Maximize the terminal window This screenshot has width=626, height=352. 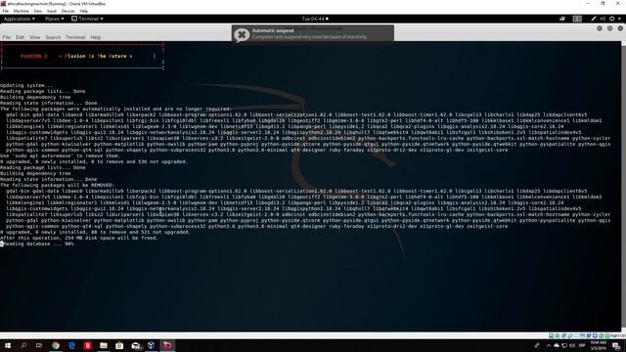610,28
